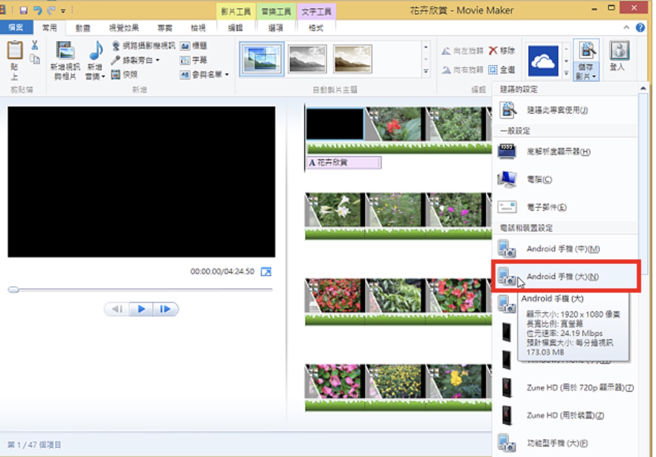Share to OneDrive with the cloud icon

(x=543, y=60)
